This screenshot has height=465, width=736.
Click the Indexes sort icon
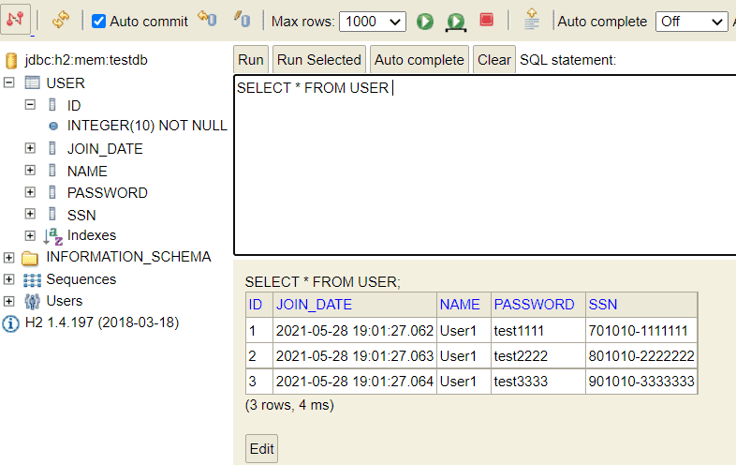52,236
